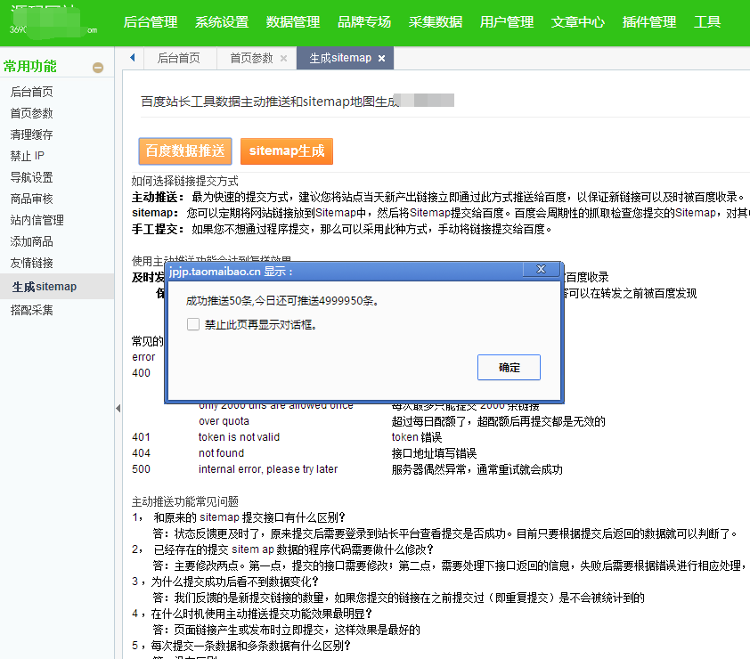Dismiss the dialog with its X icon
This screenshot has width=750, height=659.
pos(542,269)
